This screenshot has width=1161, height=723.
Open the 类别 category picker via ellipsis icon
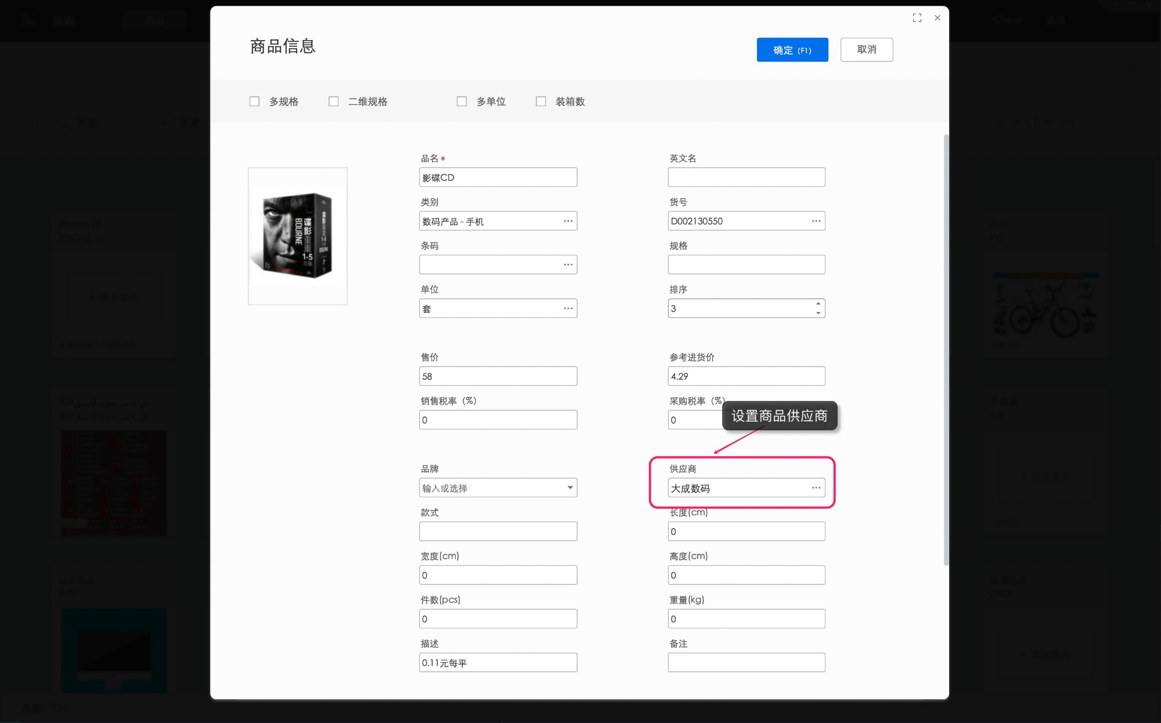click(568, 220)
